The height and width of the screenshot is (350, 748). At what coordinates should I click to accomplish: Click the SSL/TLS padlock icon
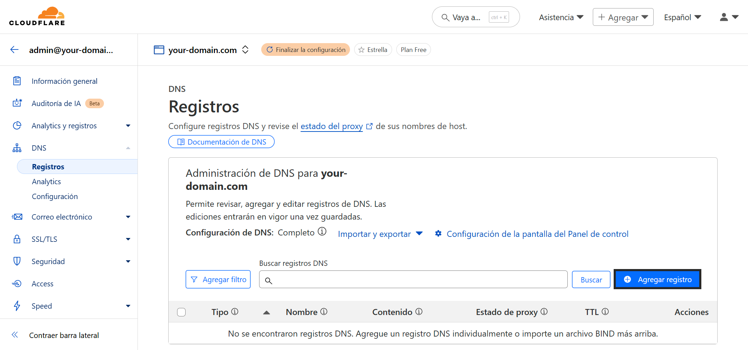pyautogui.click(x=17, y=239)
